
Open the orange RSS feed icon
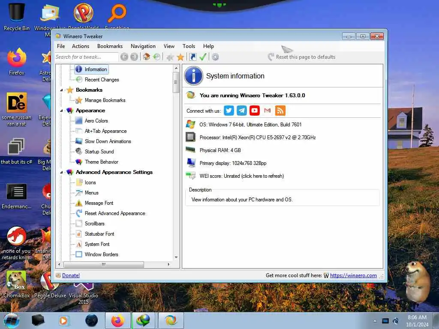coord(280,111)
